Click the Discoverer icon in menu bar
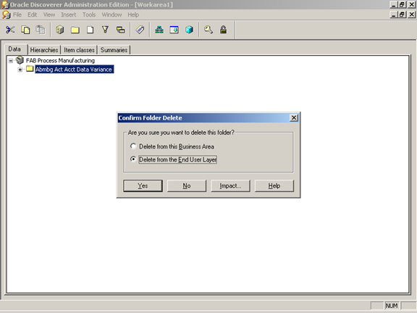The height and width of the screenshot is (313, 417). [x=6, y=14]
